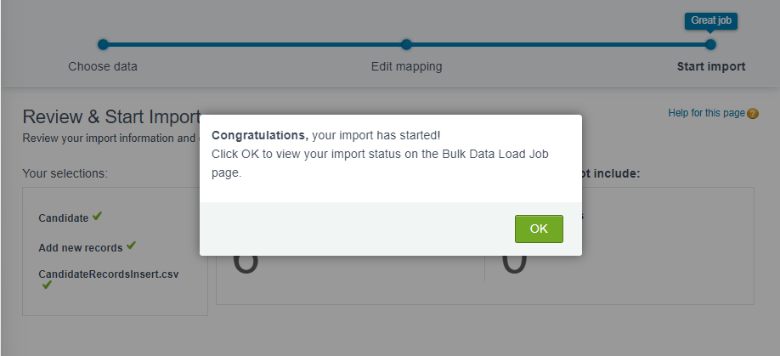Go to the Edit mapping step label
The width and height of the screenshot is (780, 356).
click(406, 66)
